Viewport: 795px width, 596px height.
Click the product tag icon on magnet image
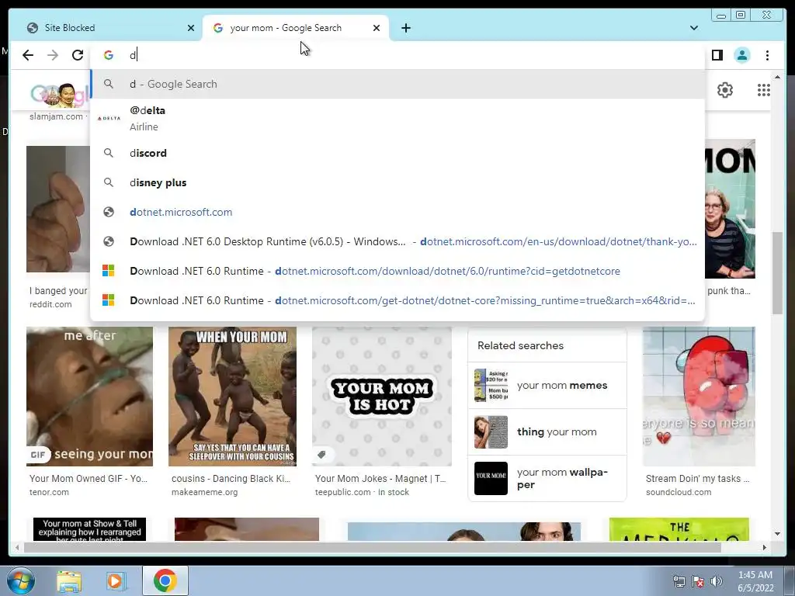tap(321, 455)
